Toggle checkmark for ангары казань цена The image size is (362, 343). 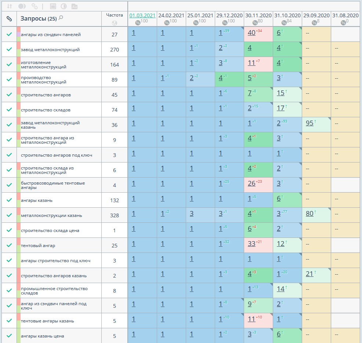pyautogui.click(x=9, y=336)
